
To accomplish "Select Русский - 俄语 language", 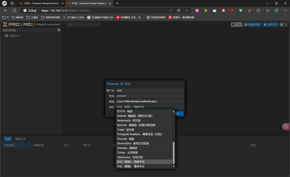I will [x=144, y=139].
